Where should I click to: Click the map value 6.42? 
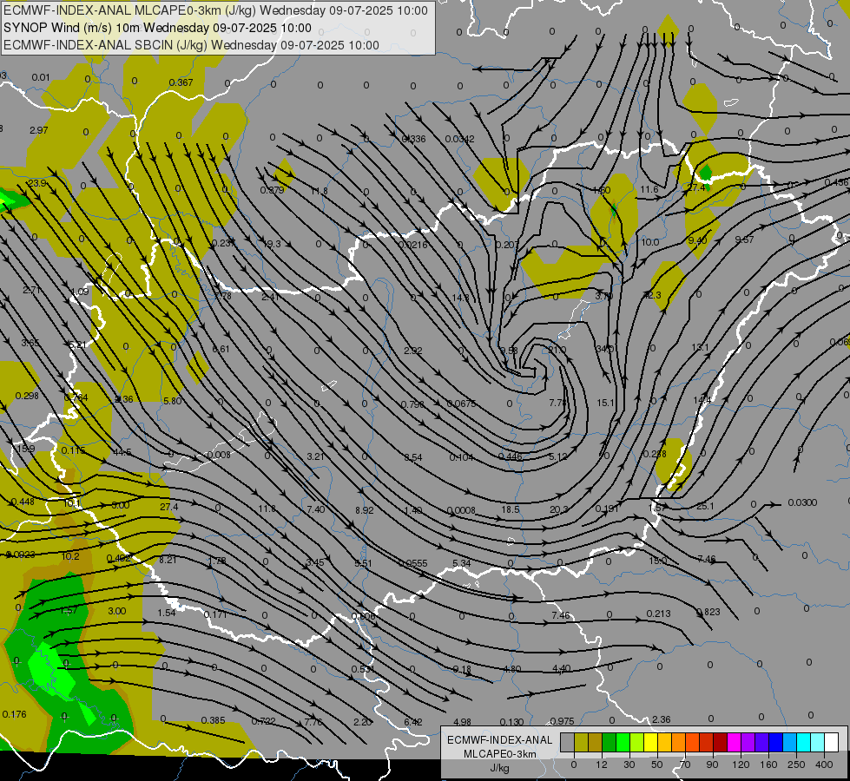click(x=413, y=722)
